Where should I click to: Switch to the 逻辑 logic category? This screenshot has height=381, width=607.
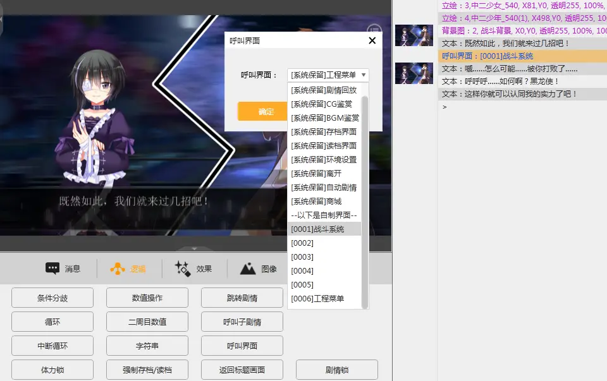click(128, 269)
